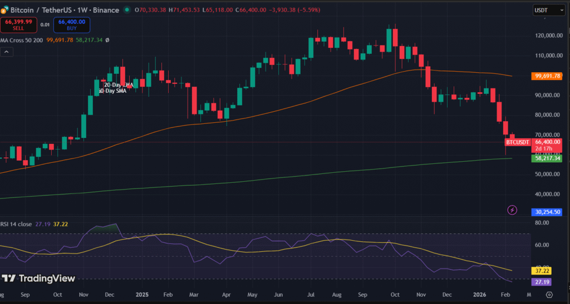This screenshot has height=304, width=570.
Task: Click the Jun label on time axis
Action: (278, 295)
